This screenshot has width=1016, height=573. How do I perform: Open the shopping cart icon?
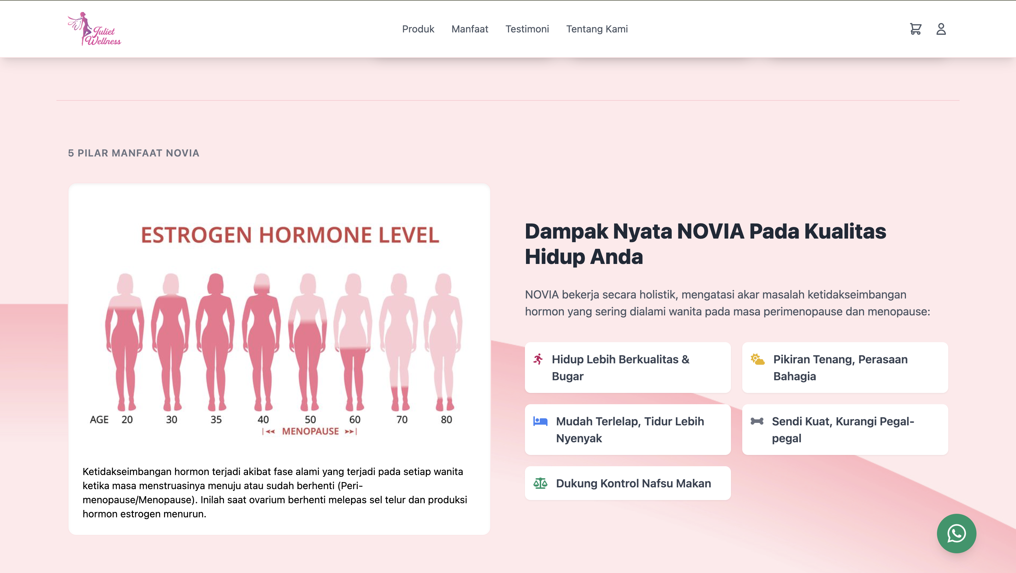(915, 29)
